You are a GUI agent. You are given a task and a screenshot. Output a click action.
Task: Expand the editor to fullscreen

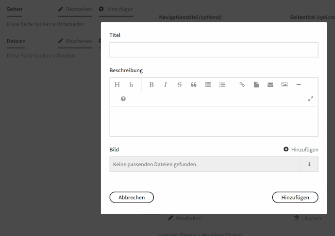tap(311, 99)
